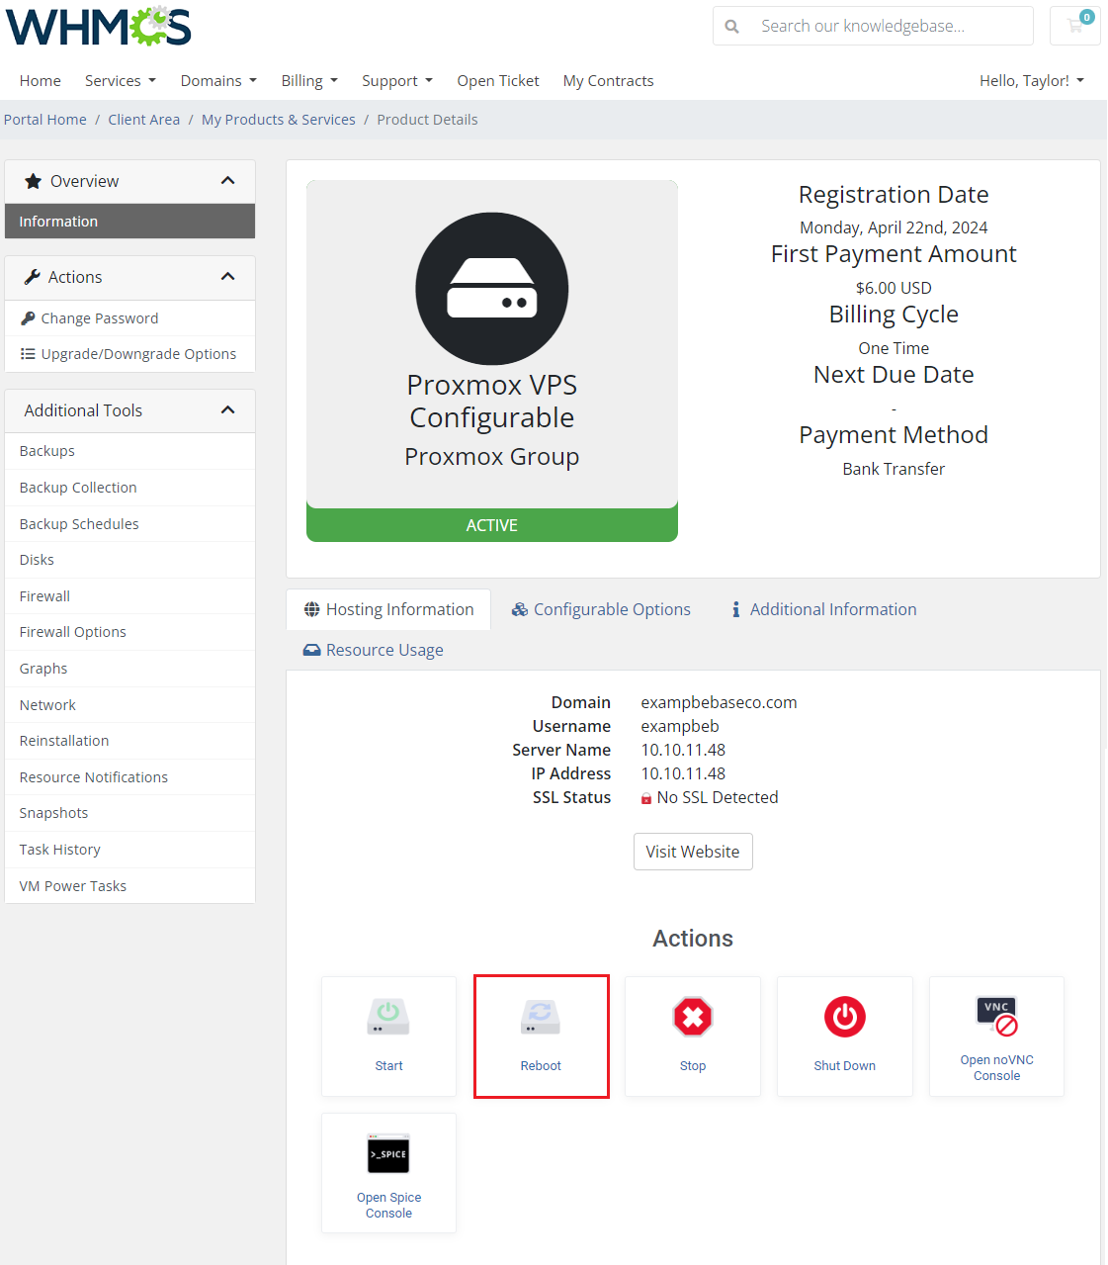
Task: Open the Billing dropdown menu
Action: [x=308, y=81]
